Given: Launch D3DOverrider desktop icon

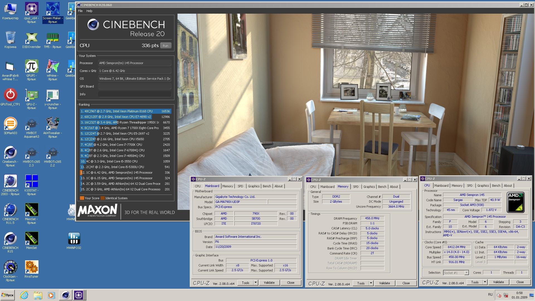Looking at the screenshot, I should click(31, 40).
